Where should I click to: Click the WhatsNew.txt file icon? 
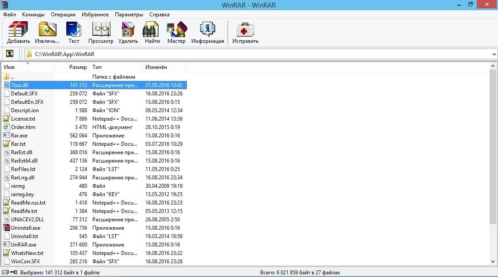[6, 253]
